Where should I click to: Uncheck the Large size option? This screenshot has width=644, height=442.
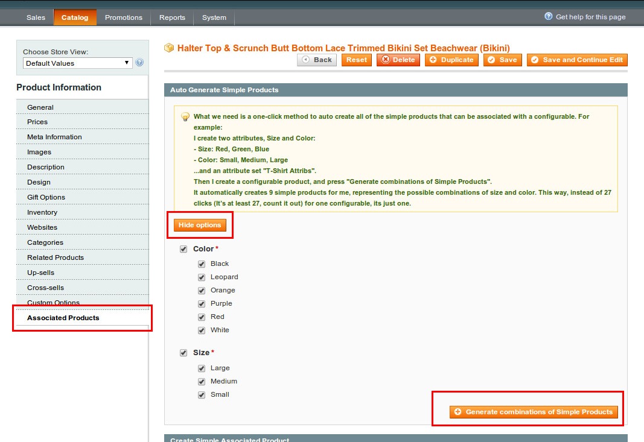[x=201, y=368]
